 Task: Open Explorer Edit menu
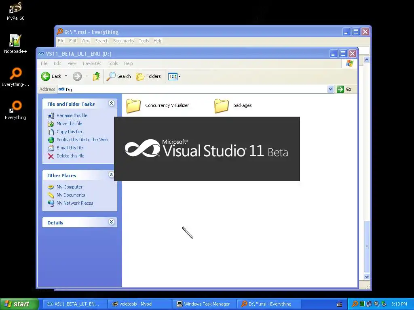57,63
